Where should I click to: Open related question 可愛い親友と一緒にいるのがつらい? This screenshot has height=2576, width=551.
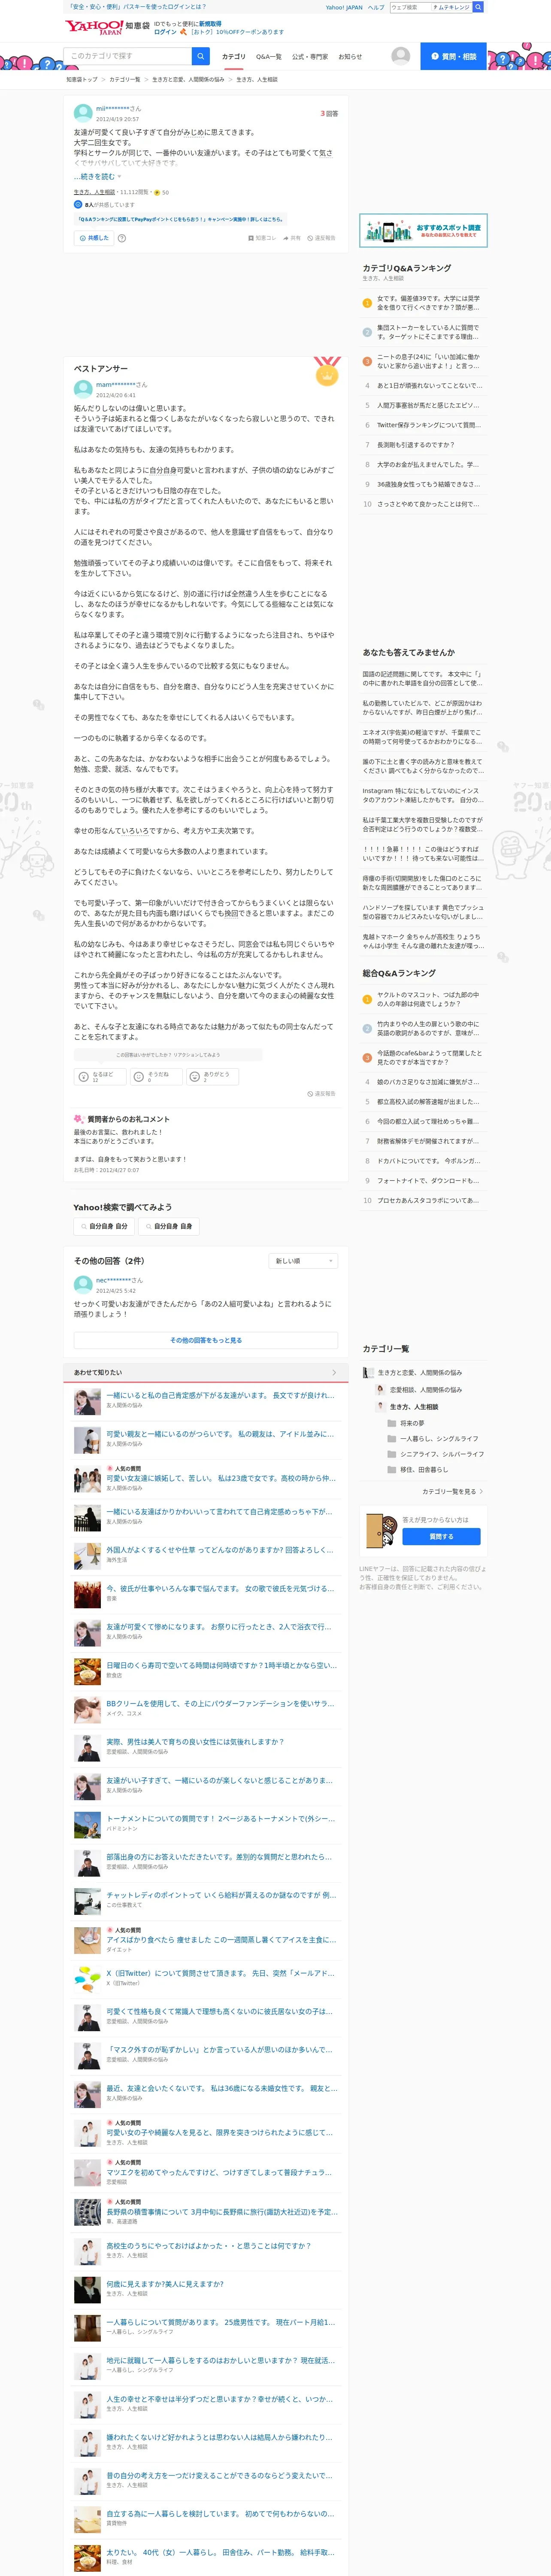[x=220, y=1434]
